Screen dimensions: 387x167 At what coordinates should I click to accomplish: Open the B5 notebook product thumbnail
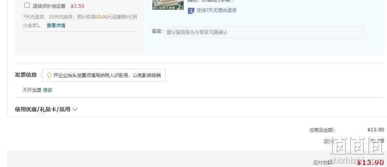pyautogui.click(x=168, y=5)
